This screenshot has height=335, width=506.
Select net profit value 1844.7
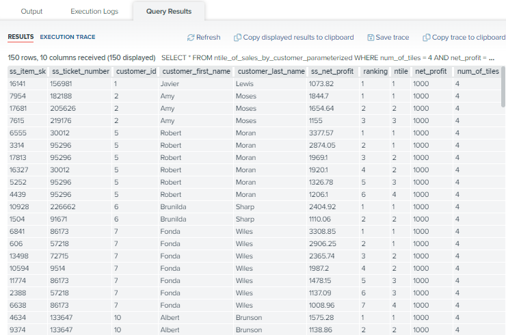tap(332, 96)
